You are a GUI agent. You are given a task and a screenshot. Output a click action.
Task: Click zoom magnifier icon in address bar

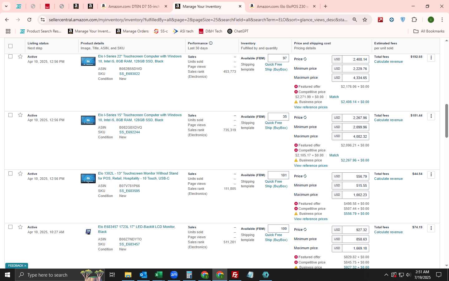point(355,20)
